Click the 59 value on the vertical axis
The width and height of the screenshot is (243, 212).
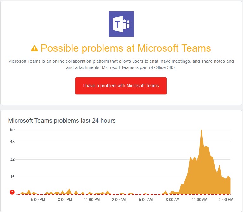click(12, 130)
